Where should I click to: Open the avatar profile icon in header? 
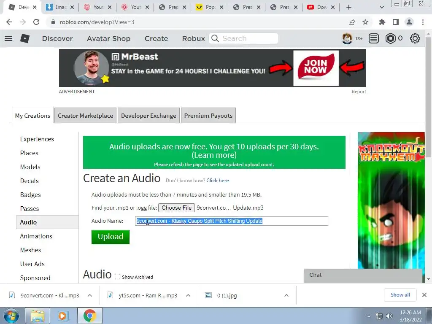point(347,38)
